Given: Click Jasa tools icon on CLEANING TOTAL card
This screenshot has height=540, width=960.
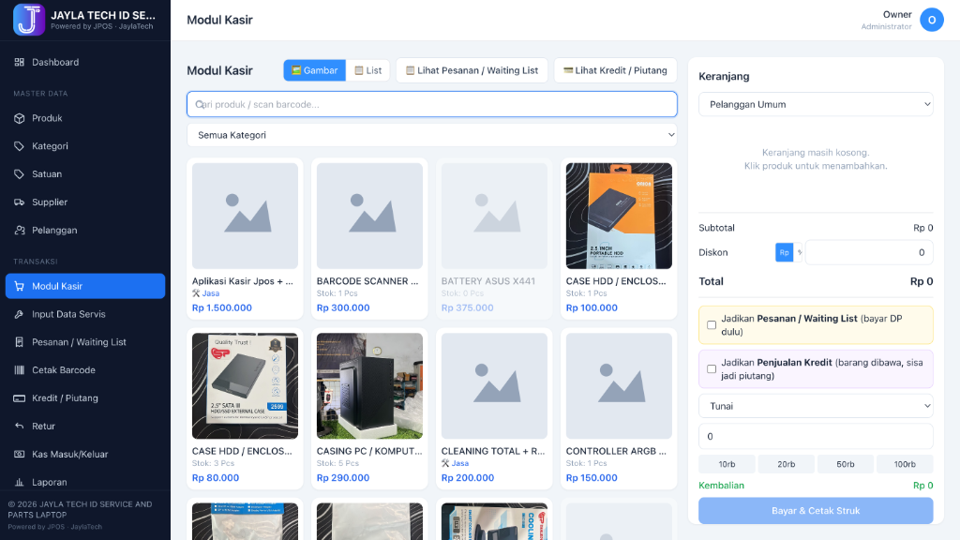Looking at the screenshot, I should click(445, 463).
